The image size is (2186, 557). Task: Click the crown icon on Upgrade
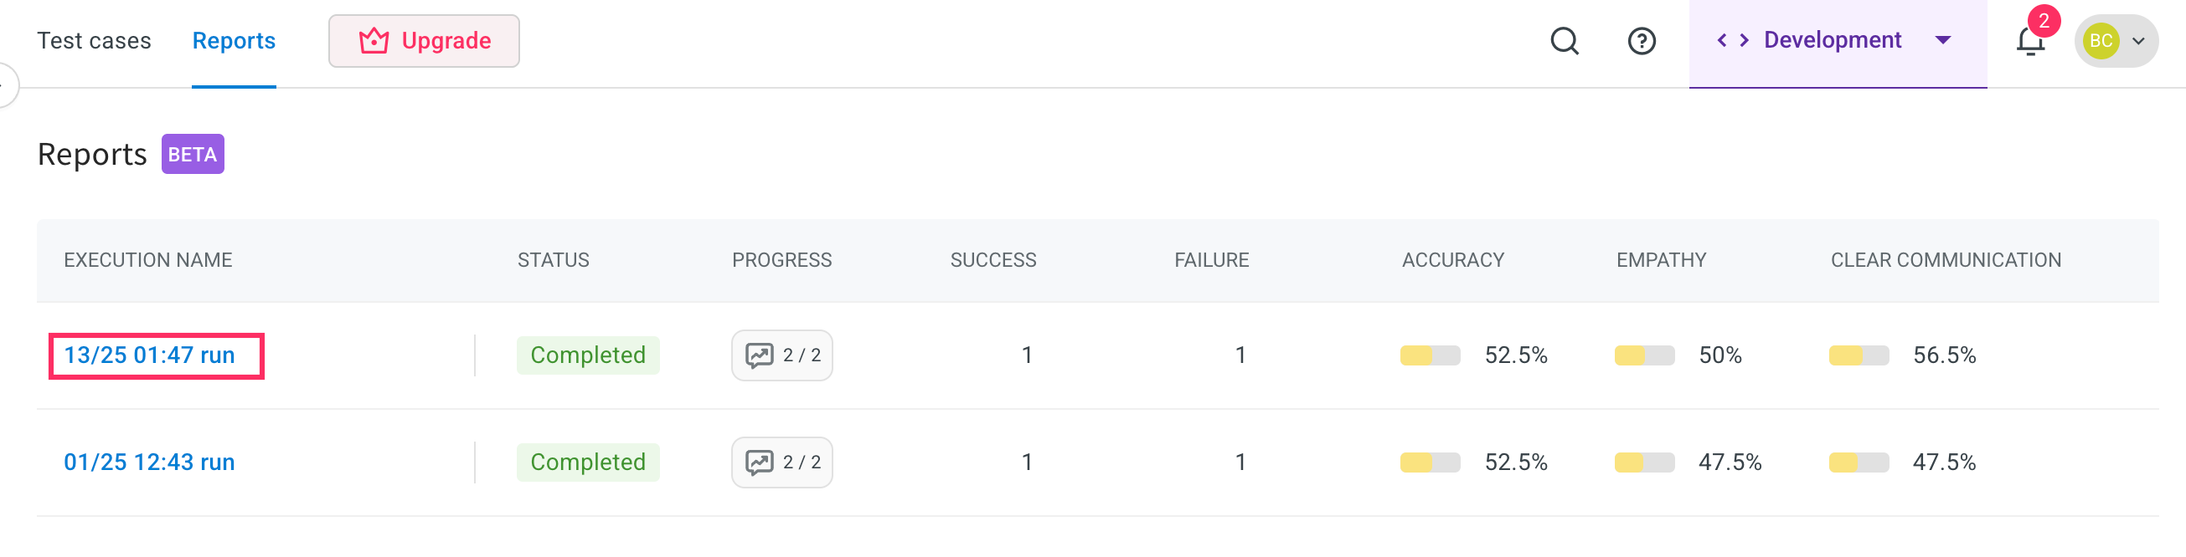(x=374, y=41)
